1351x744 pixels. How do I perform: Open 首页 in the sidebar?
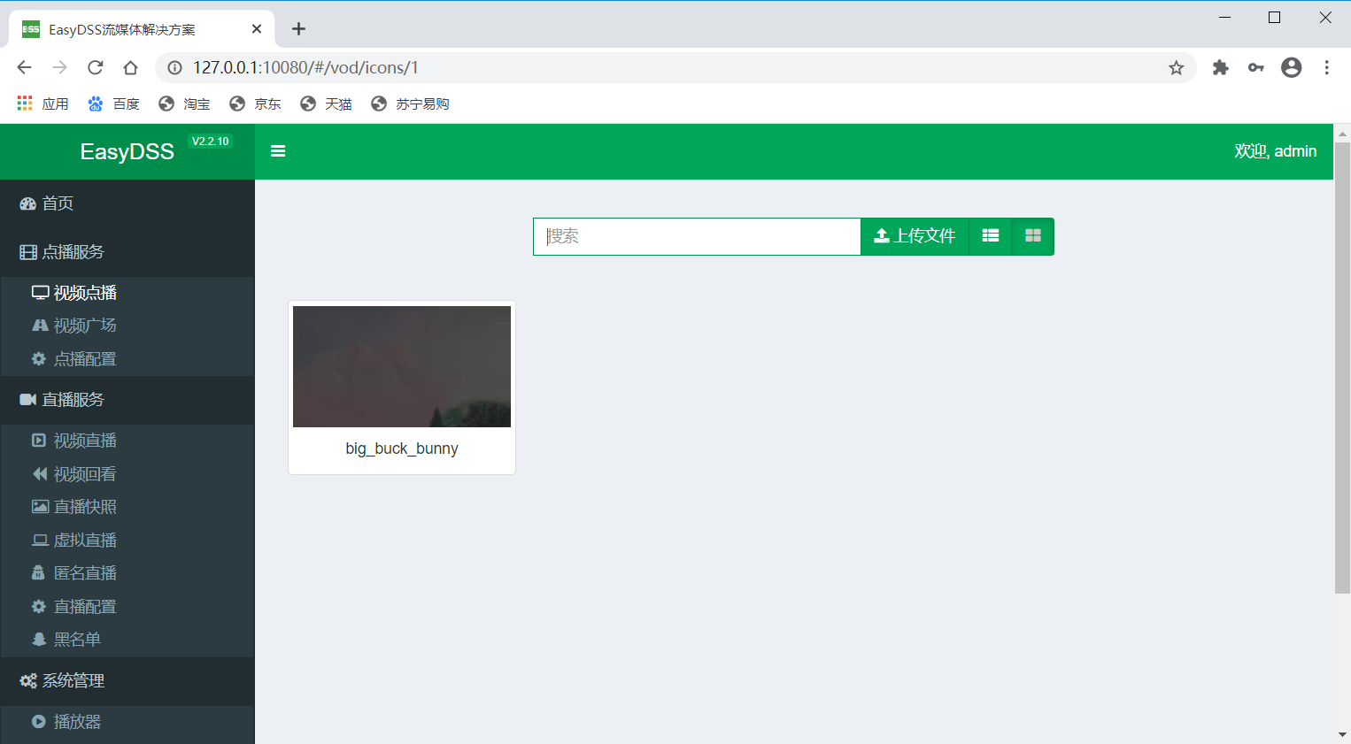pos(127,203)
